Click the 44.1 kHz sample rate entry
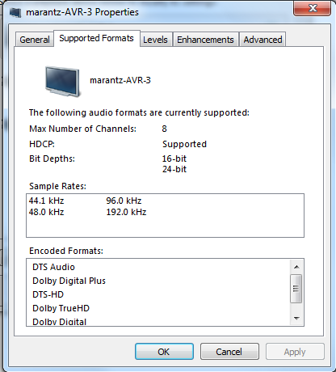 pyautogui.click(x=46, y=201)
